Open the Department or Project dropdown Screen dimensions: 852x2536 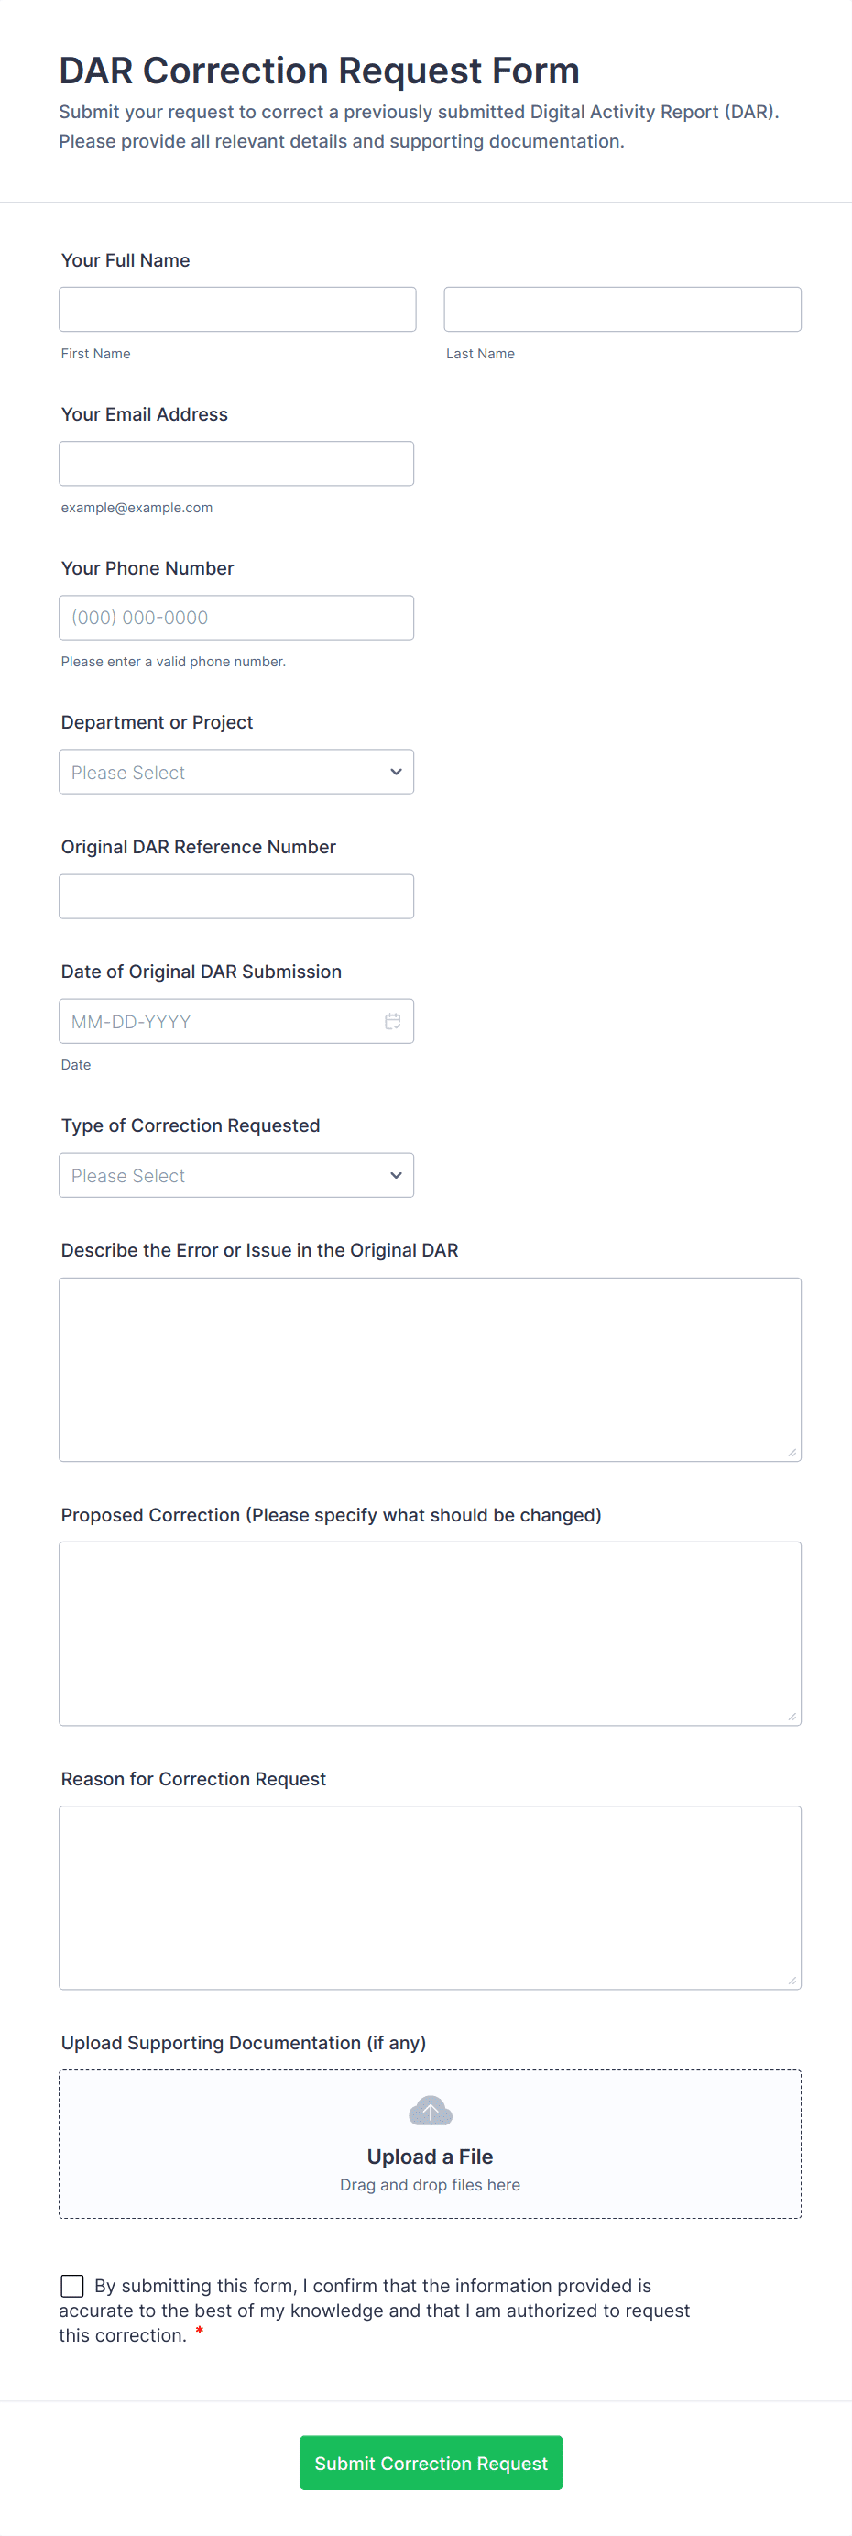pos(236,772)
